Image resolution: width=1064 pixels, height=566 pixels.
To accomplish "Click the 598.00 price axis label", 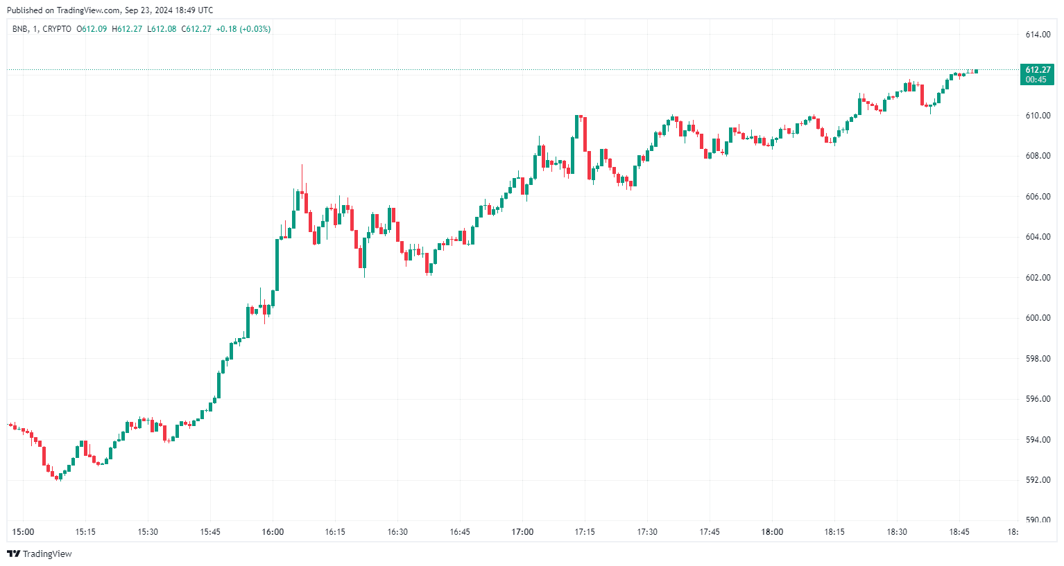I will coord(1038,359).
